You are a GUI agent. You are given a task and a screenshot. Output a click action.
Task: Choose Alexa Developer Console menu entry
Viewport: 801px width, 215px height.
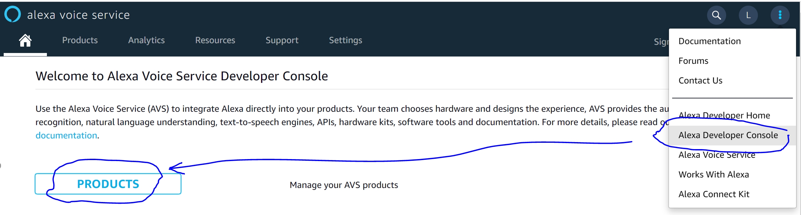[732, 135]
